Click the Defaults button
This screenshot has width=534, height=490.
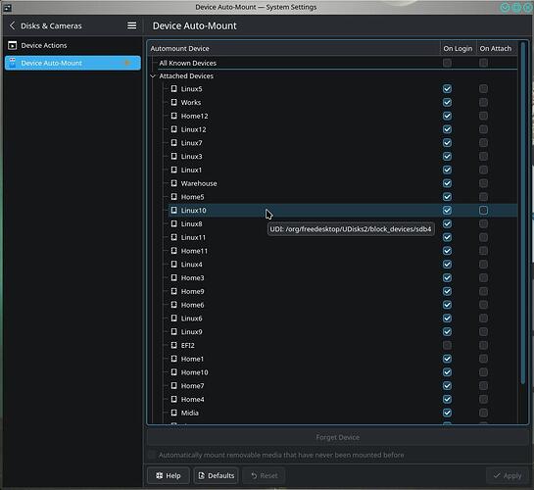click(x=217, y=475)
